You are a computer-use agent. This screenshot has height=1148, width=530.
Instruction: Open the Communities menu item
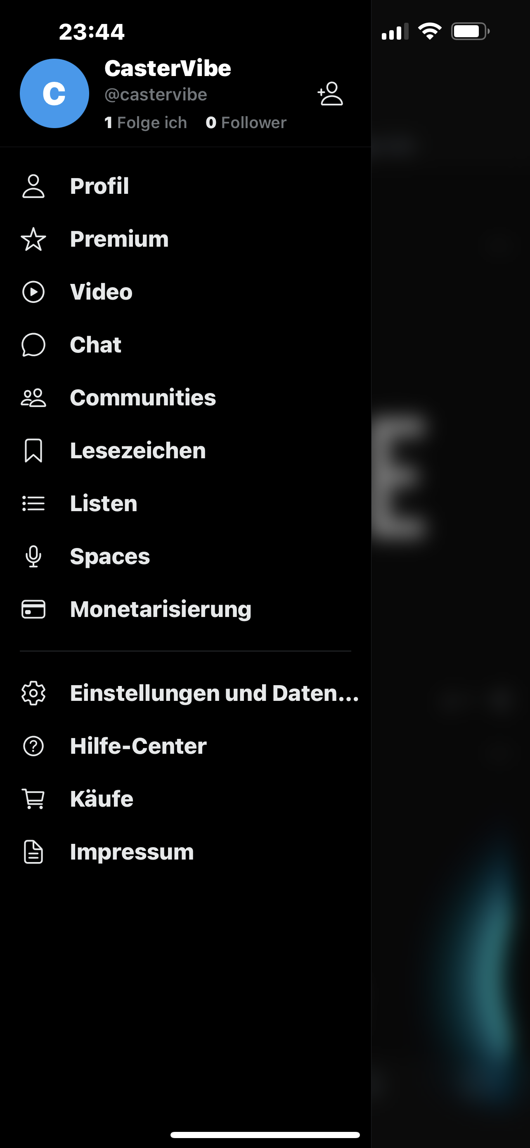coord(143,398)
